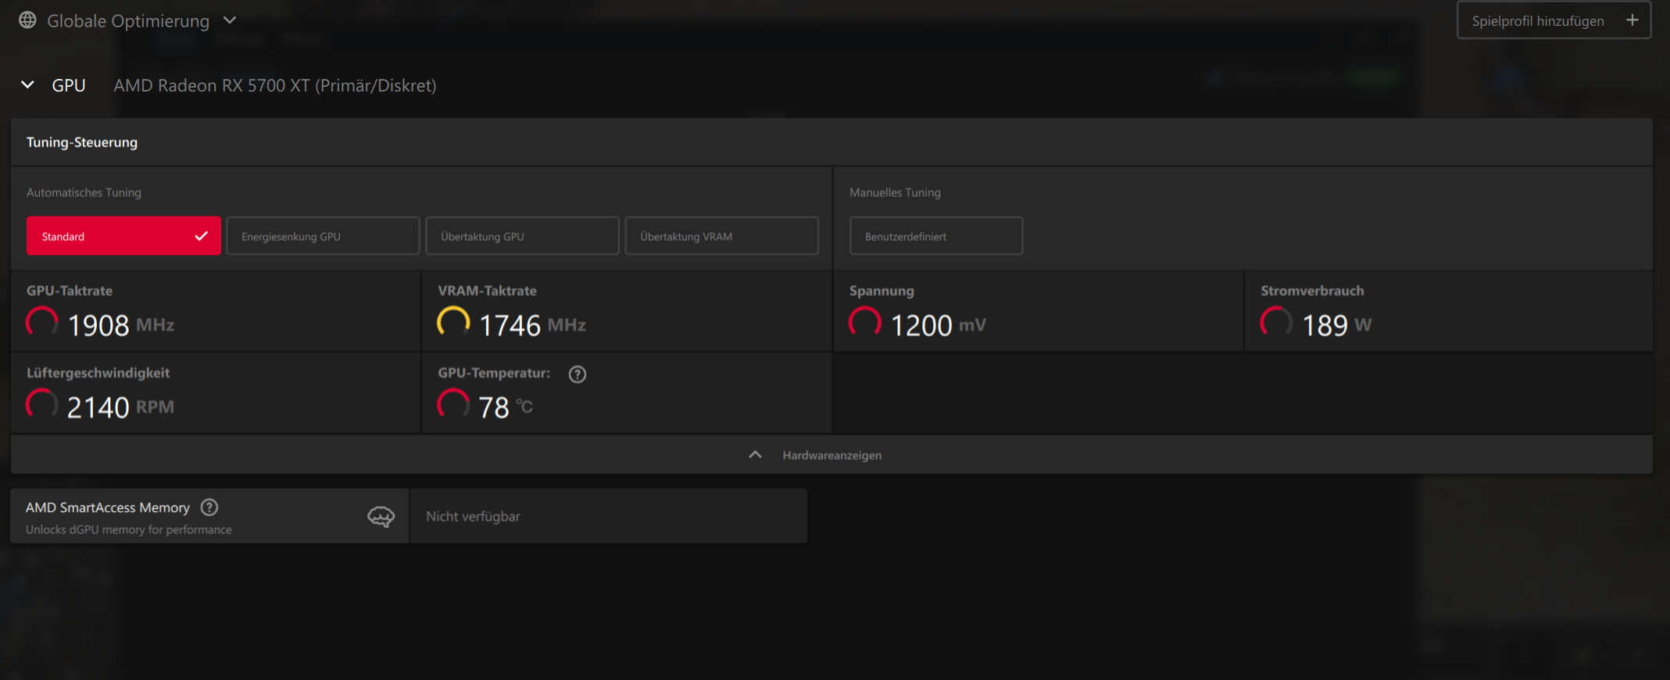
Task: Click the Nicht verfügbar status field
Action: pyautogui.click(x=609, y=517)
